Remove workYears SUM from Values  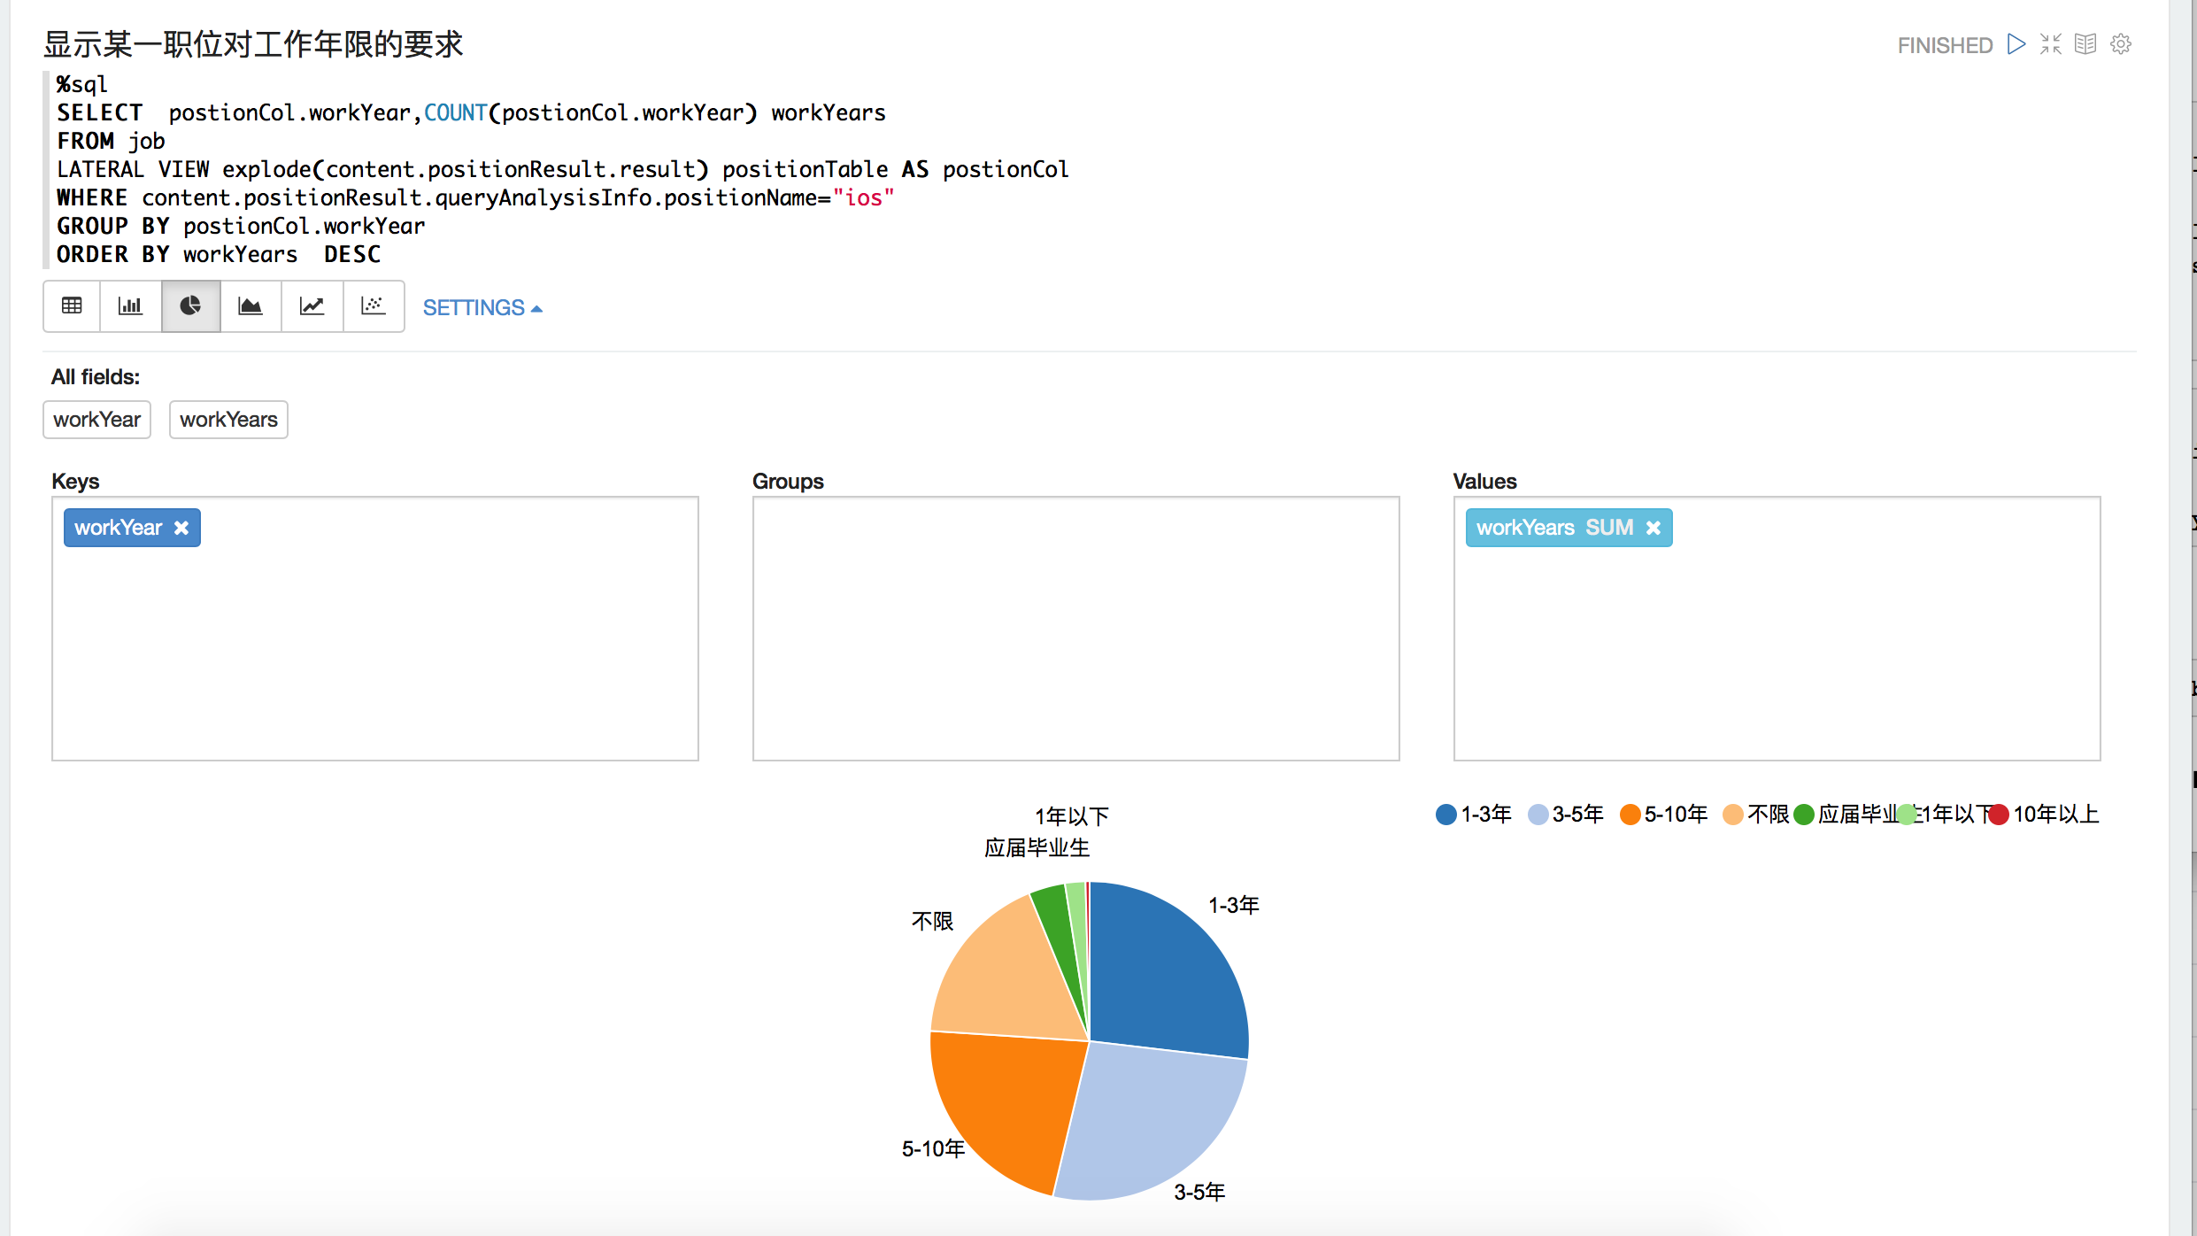[x=1654, y=528]
